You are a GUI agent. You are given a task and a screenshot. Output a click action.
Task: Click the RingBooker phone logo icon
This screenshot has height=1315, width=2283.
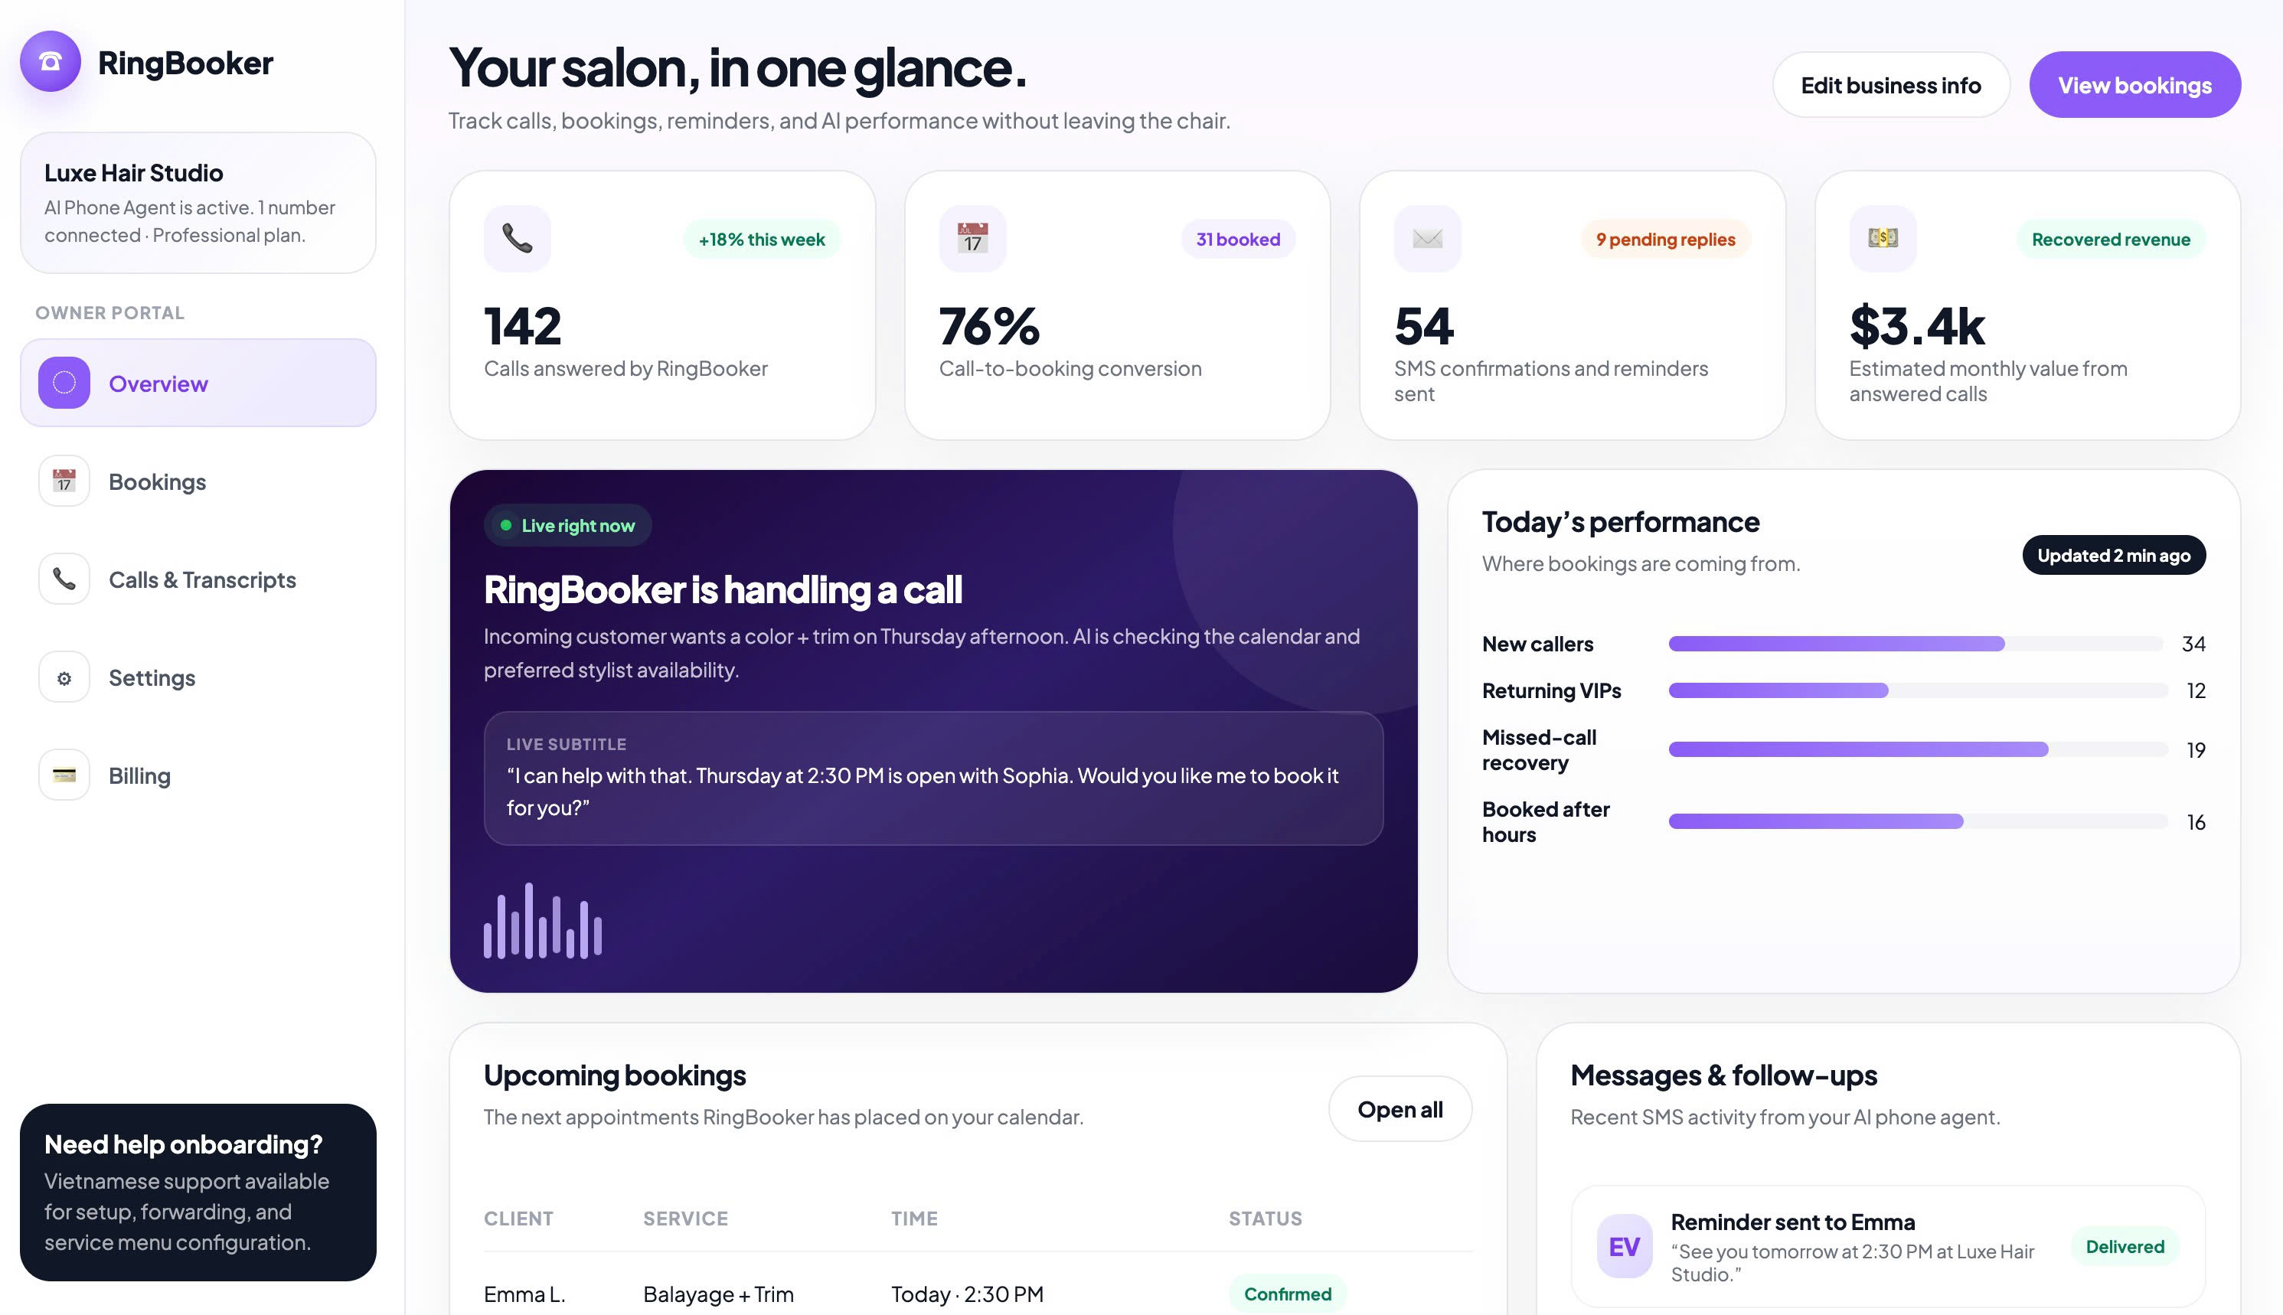pyautogui.click(x=51, y=61)
